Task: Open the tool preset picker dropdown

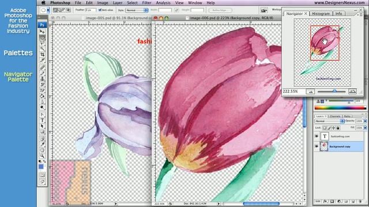Action: pos(48,10)
